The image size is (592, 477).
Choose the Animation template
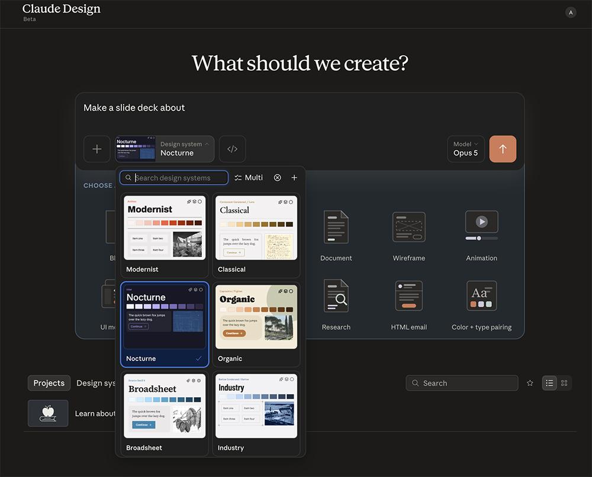(481, 236)
